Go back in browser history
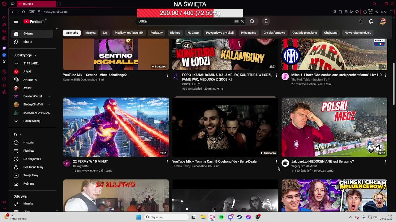 [x=12, y=12]
